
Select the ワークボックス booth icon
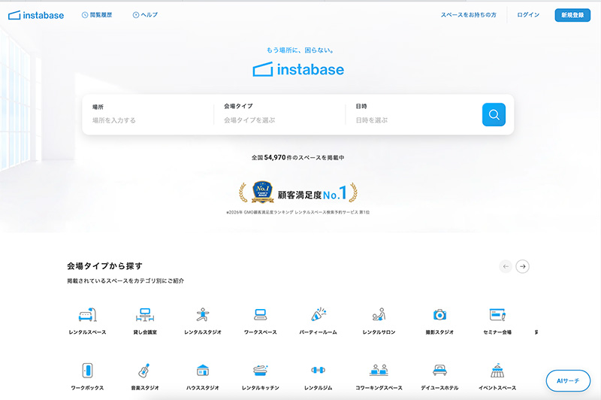[87, 371]
